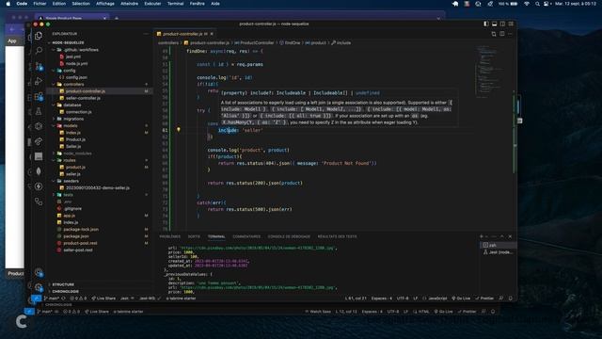Screen dimensions: 602x339
Task: Switch to CONSOLE DE DÉBOGAGE tab
Action: tap(289, 236)
